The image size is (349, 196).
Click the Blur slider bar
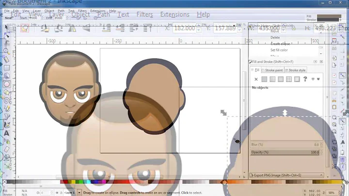coord(285,145)
